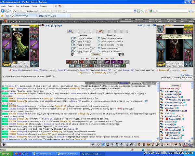Select defense блок головы и груди
Screen dimensions: 195x156
pos(99,38)
